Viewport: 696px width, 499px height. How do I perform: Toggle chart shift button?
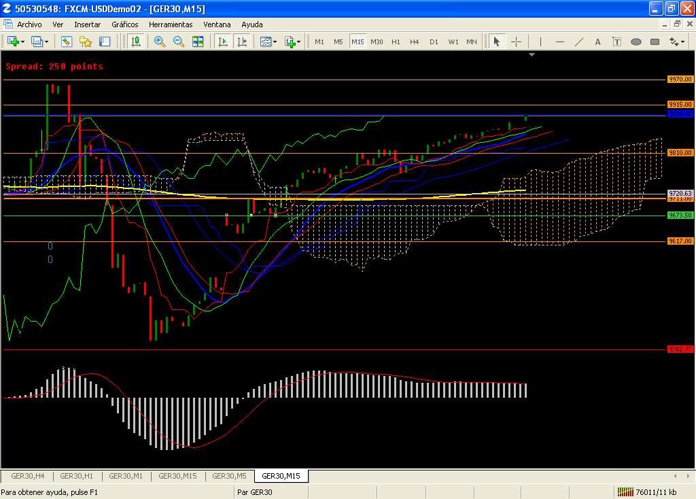(242, 41)
